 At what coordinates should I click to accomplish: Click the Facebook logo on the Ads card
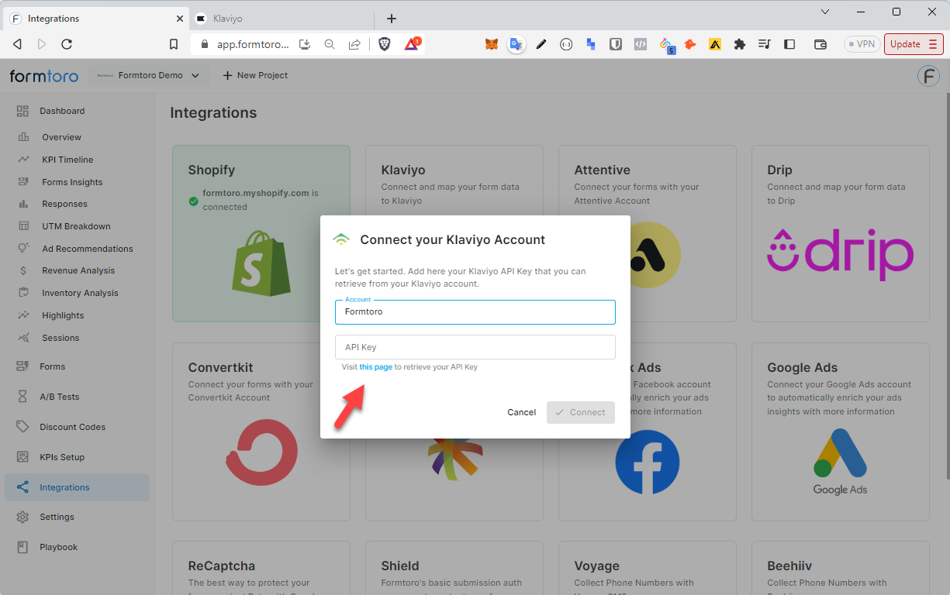(648, 462)
